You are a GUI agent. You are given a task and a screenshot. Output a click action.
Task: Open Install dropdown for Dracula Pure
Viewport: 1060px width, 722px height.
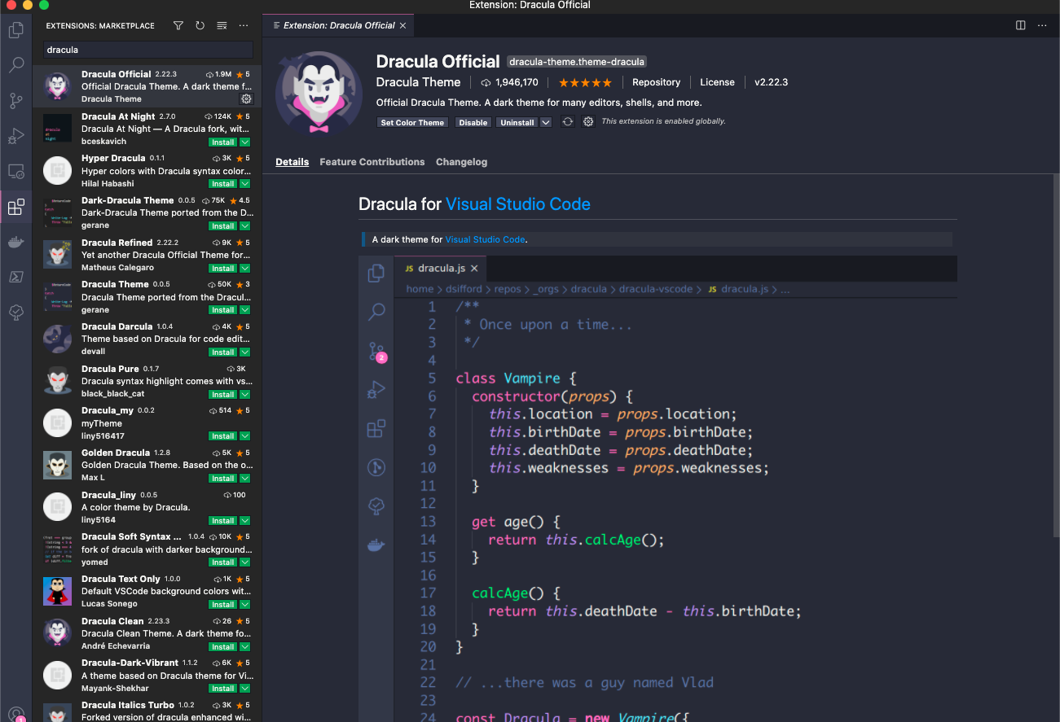[244, 394]
